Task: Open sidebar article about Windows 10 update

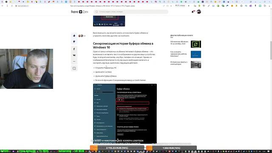Action: click(x=179, y=42)
